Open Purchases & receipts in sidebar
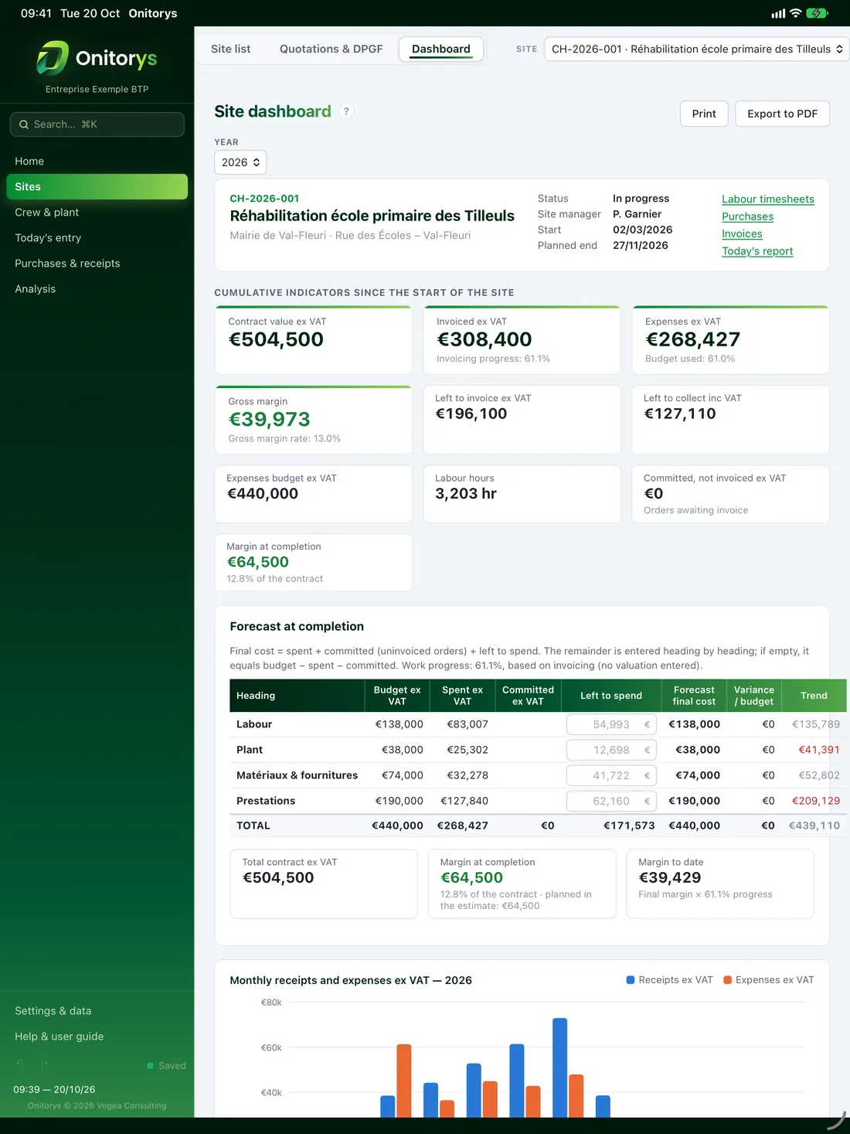The image size is (850, 1134). tap(97, 263)
